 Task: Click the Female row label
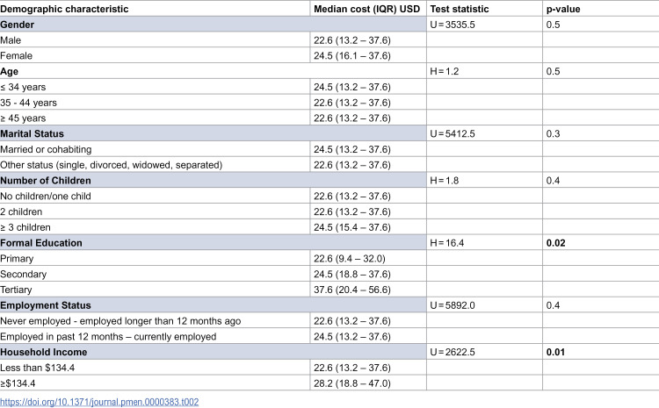pos(16,55)
